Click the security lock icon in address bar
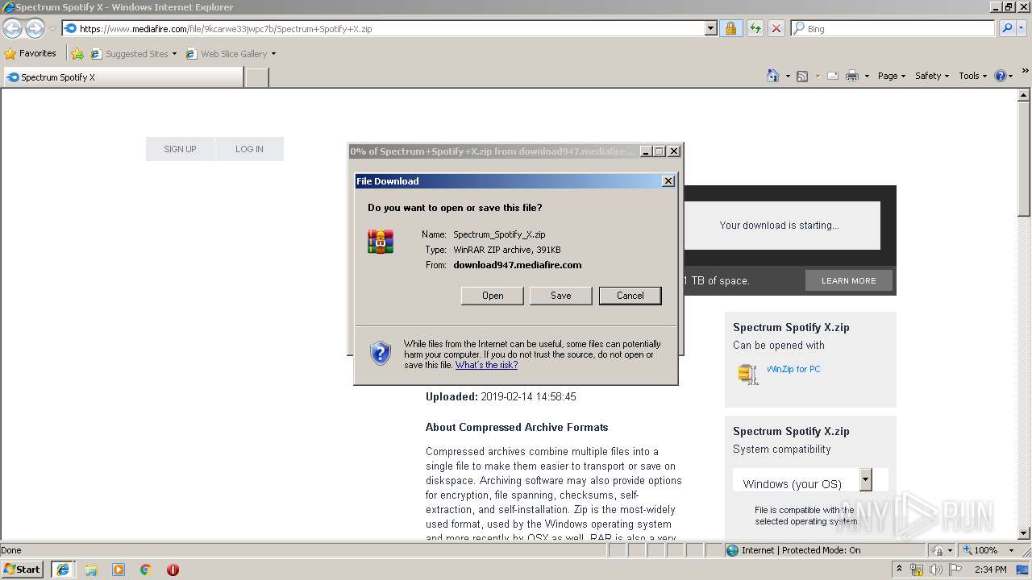The width and height of the screenshot is (1032, 580). 730,28
